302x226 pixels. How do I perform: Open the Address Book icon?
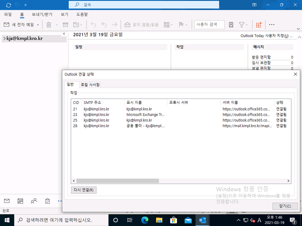pos(231,25)
